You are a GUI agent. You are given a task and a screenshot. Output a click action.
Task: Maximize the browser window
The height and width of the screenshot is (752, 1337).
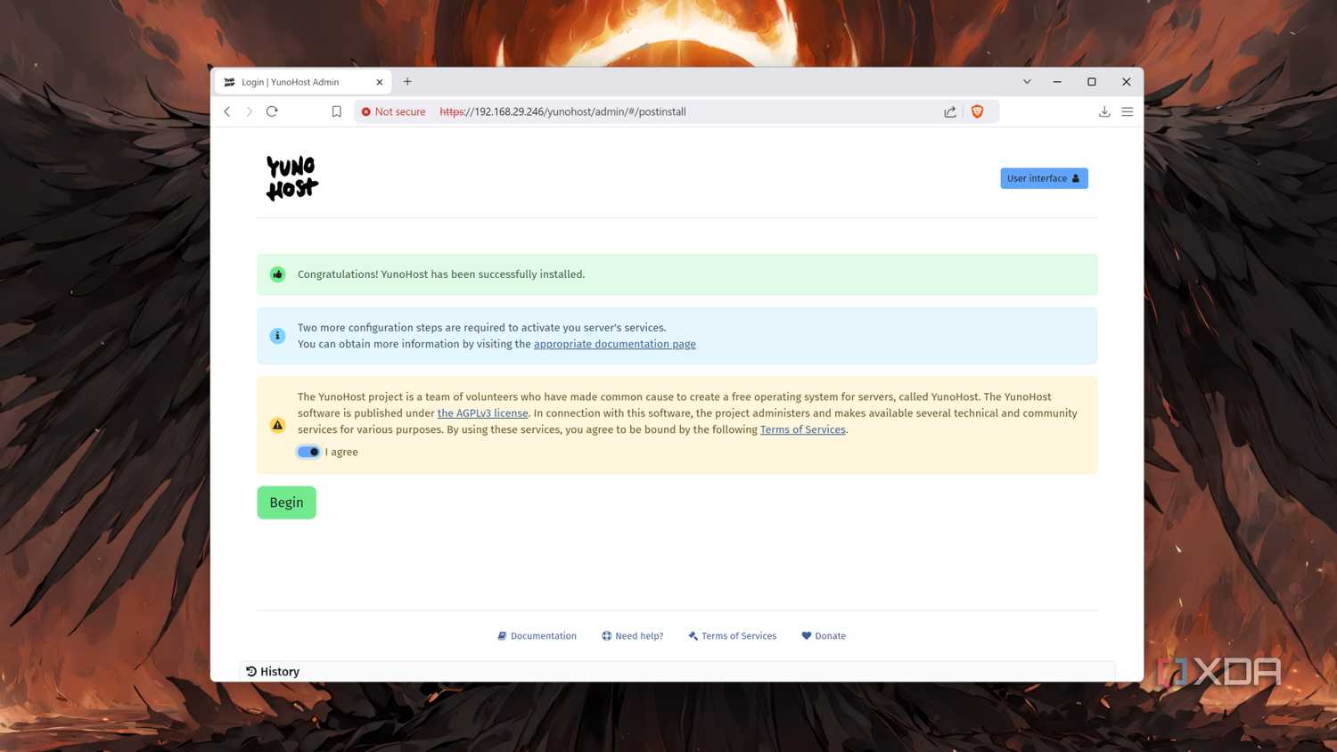[x=1091, y=81]
